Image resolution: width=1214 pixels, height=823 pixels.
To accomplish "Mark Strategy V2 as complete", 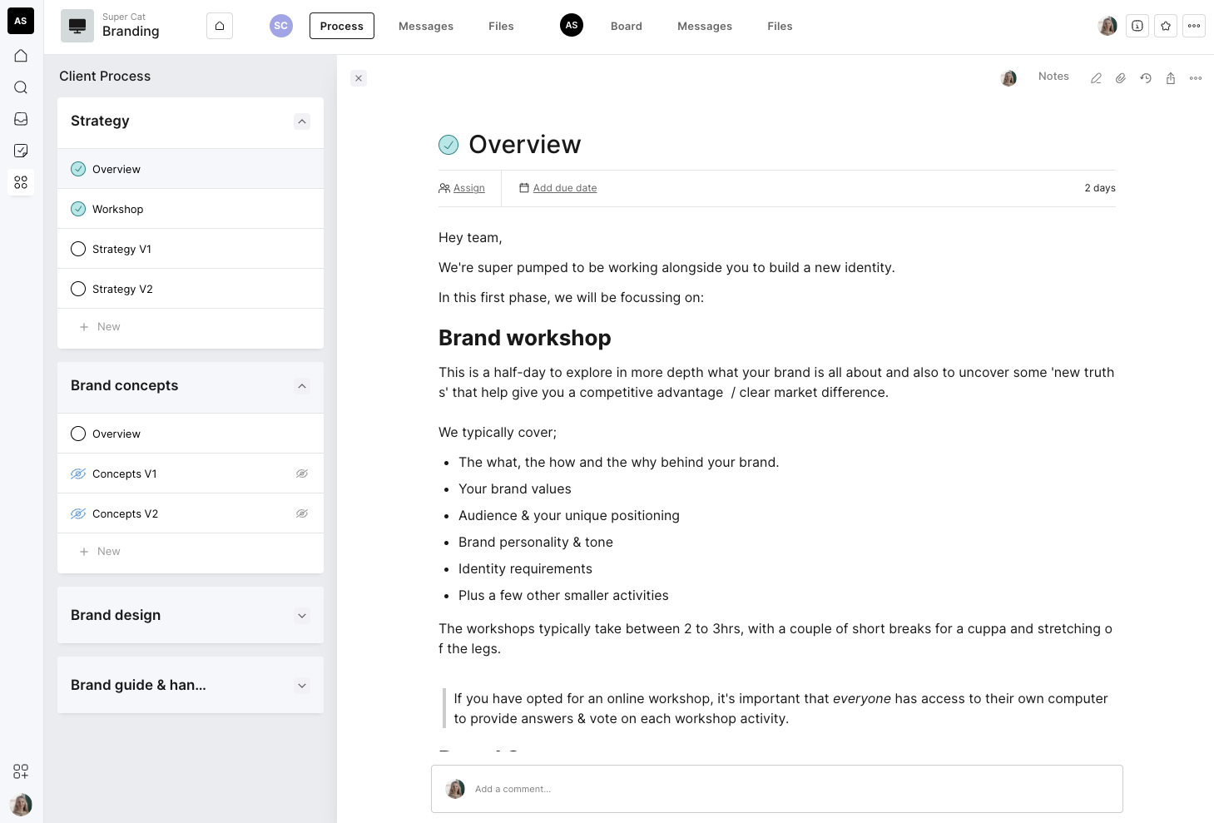I will point(78,289).
